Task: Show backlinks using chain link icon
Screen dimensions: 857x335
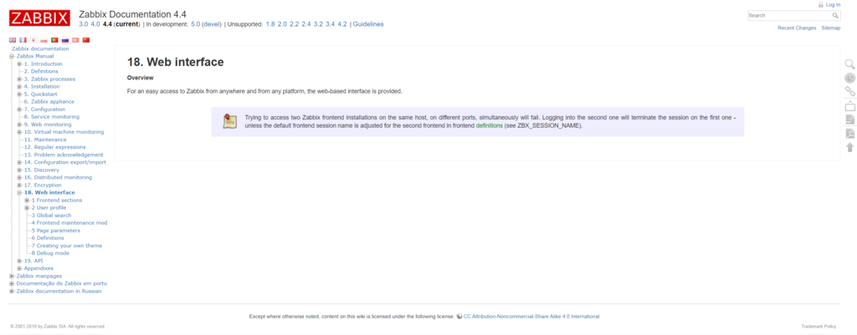Action: point(849,92)
